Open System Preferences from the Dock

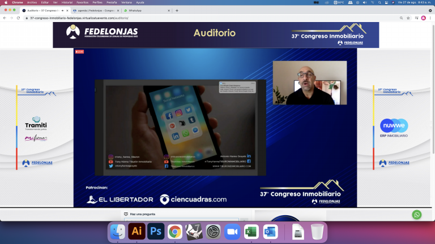pyautogui.click(x=213, y=232)
